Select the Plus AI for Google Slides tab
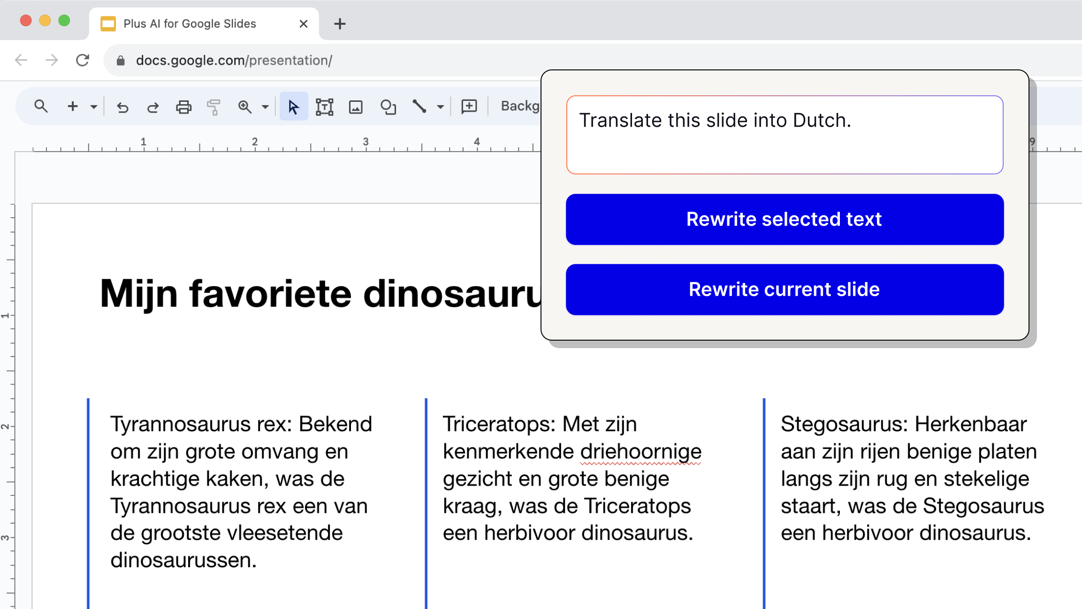 [x=204, y=23]
